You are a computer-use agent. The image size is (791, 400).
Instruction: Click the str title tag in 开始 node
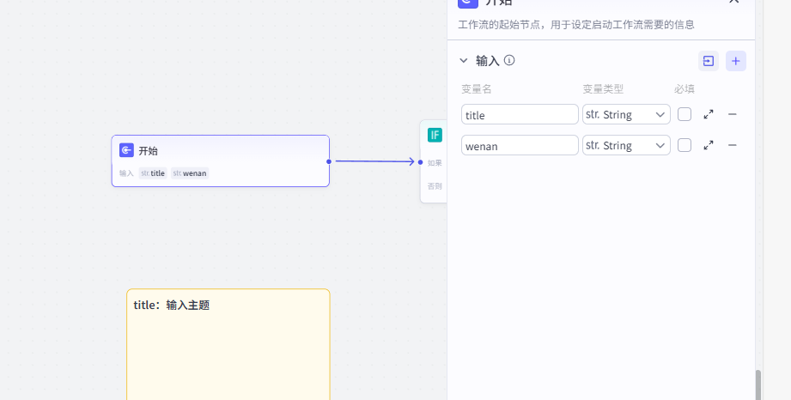coord(153,173)
